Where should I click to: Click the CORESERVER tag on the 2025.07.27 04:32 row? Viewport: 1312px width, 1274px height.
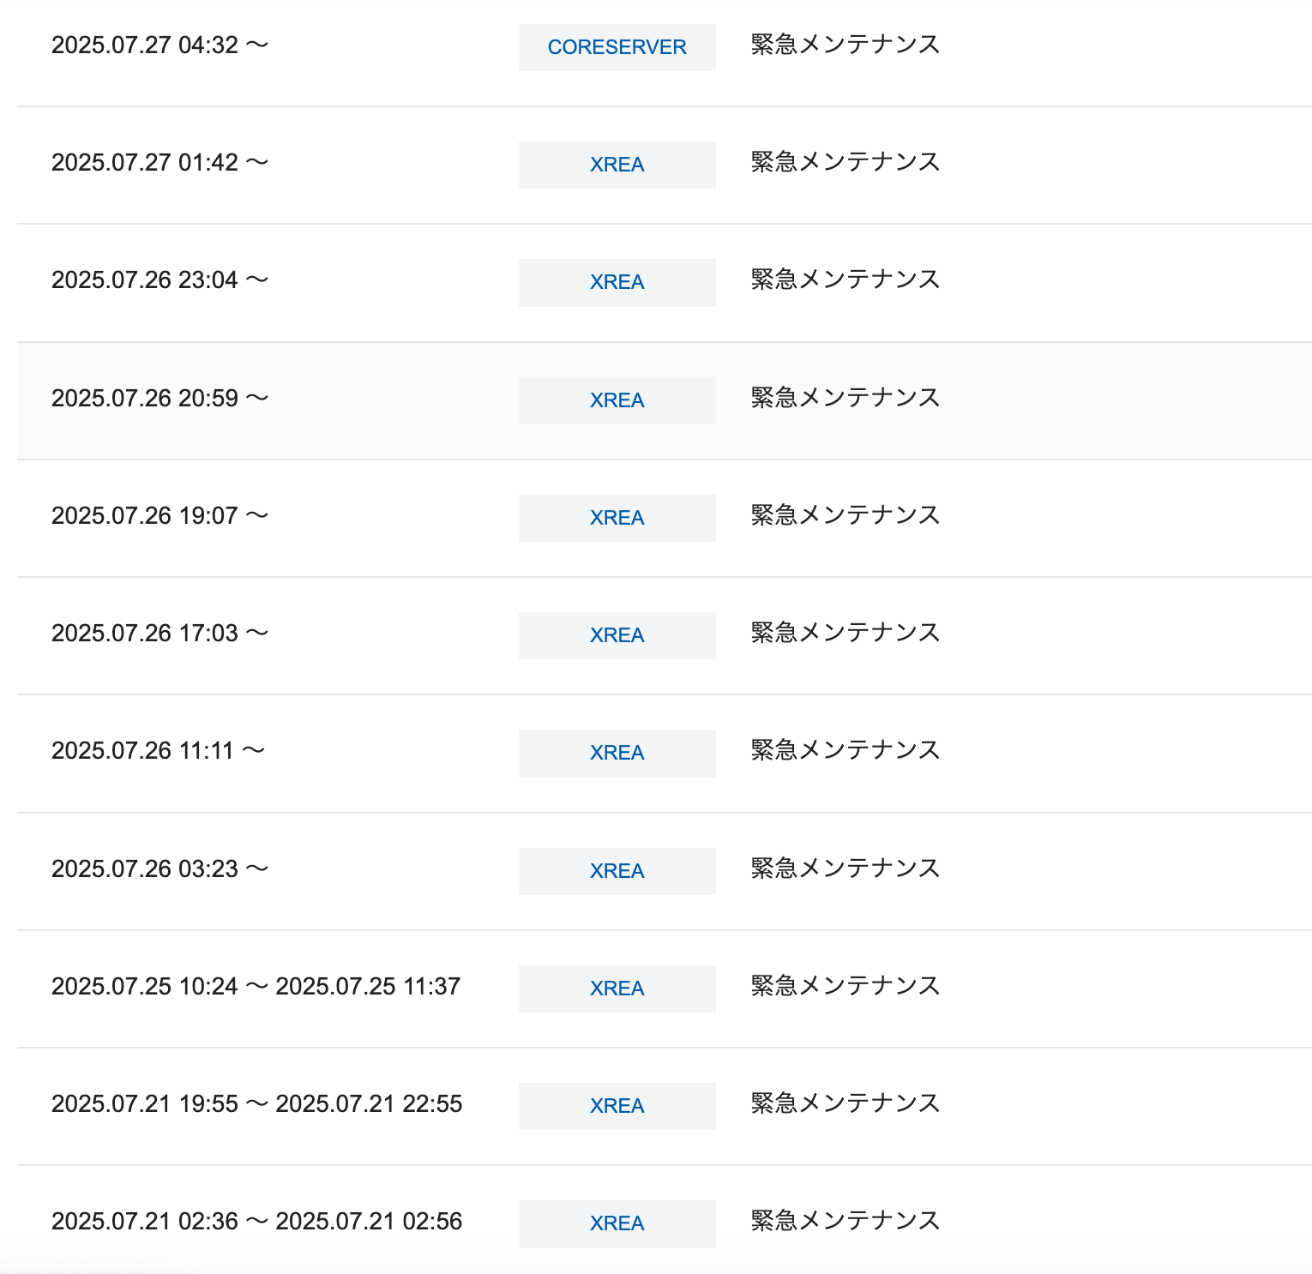[617, 47]
